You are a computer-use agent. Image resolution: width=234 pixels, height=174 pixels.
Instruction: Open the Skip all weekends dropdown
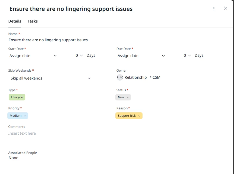[x=50, y=78]
